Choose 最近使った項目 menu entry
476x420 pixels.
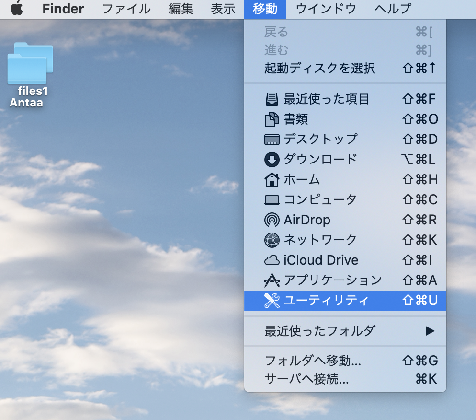coord(345,99)
